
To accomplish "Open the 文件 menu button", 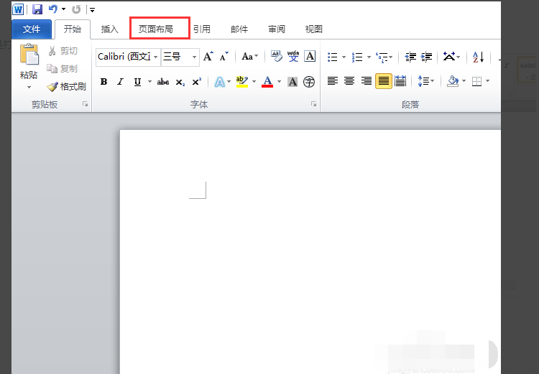I will tap(32, 29).
